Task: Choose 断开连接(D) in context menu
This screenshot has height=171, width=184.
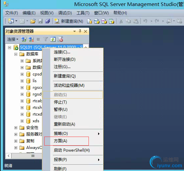Action: point(73,59)
